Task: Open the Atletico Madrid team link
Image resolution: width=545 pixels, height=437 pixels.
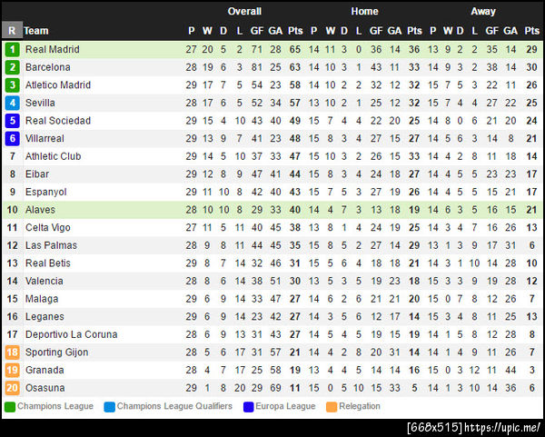Action: pos(58,85)
